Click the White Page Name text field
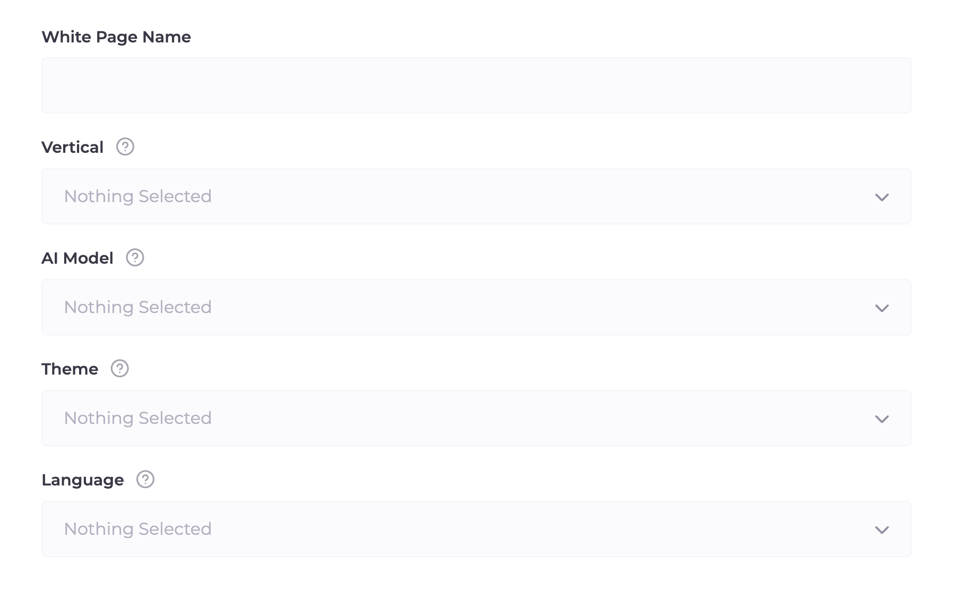The width and height of the screenshot is (953, 590). (476, 85)
